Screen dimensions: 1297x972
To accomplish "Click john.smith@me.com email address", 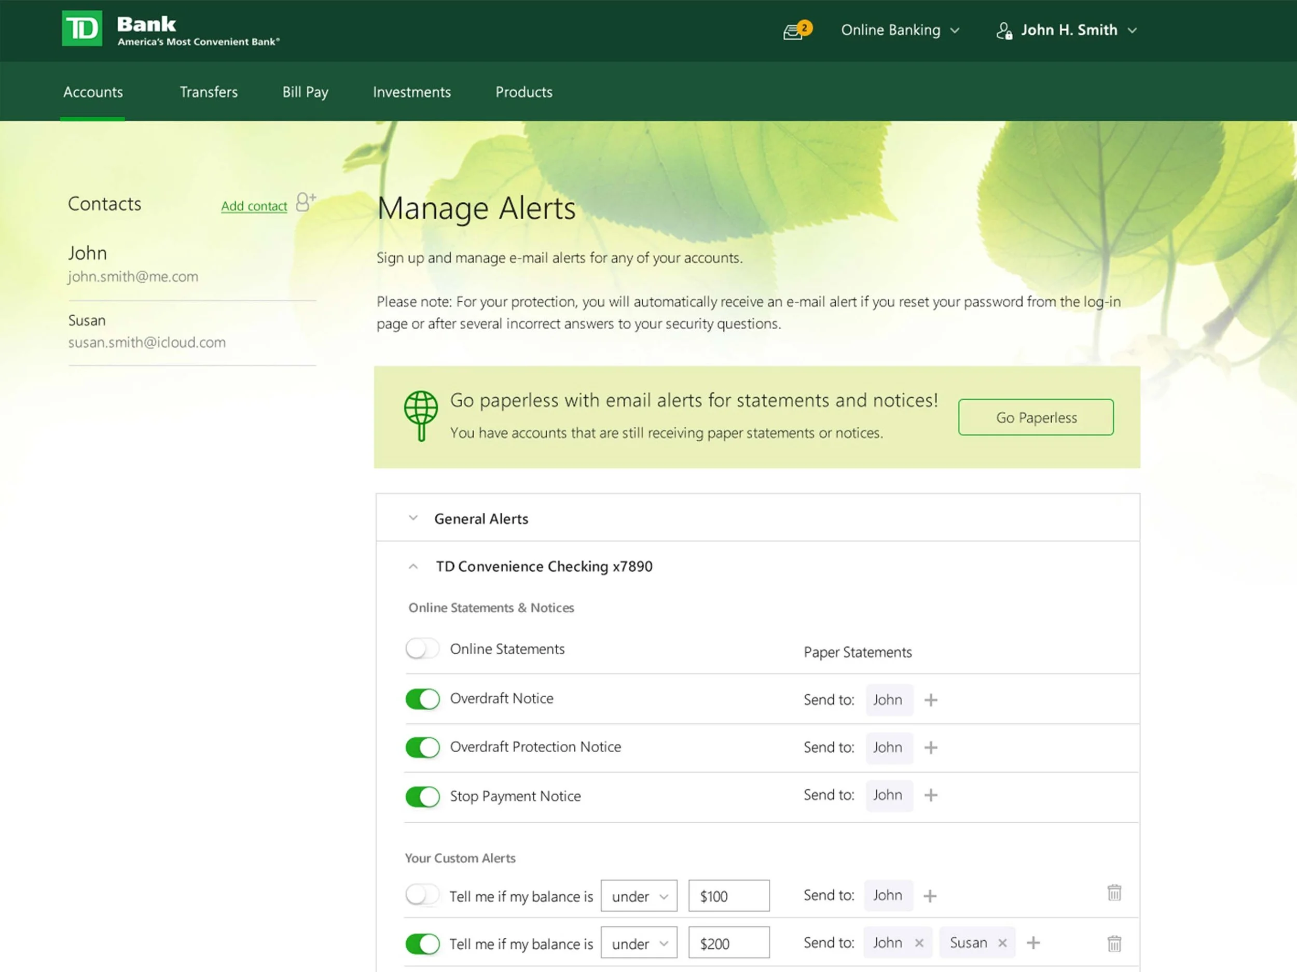I will [x=133, y=276].
